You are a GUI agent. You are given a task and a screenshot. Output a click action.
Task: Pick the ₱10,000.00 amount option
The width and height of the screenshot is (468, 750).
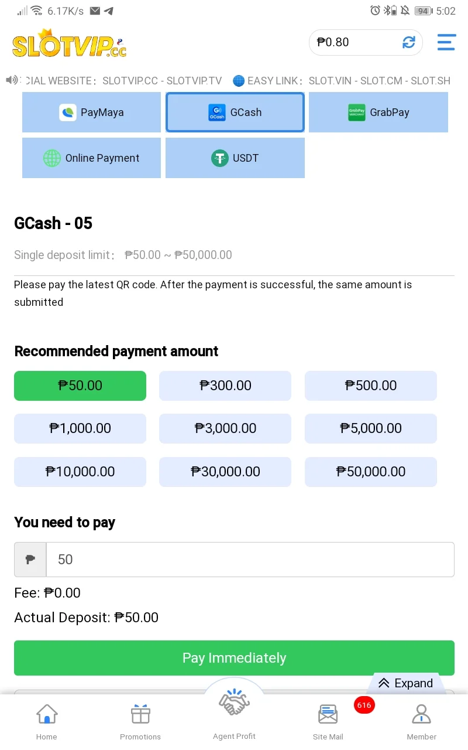80,472
